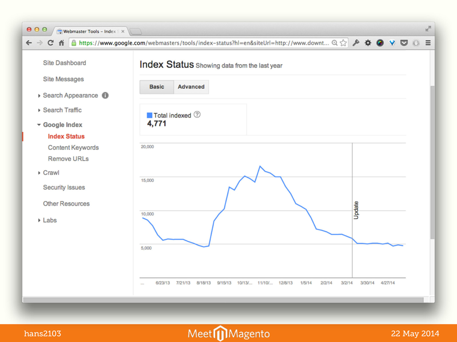Click the 4/27/14 axis date label

[388, 283]
